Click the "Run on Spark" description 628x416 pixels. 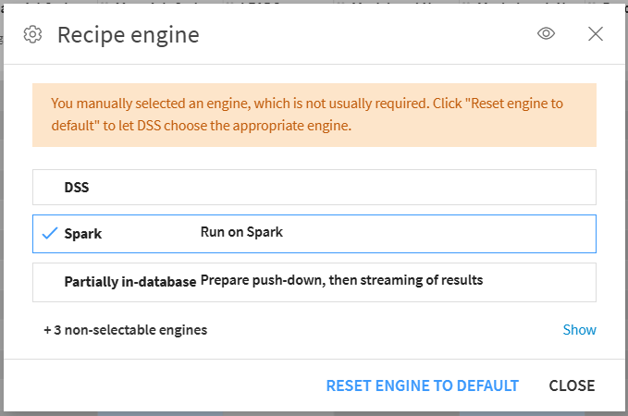click(241, 233)
